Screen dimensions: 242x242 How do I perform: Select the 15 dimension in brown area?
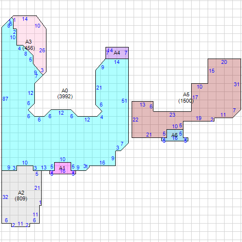pos(212,71)
